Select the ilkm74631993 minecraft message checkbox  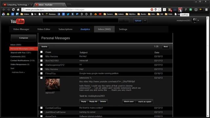pyautogui.click(x=41, y=61)
